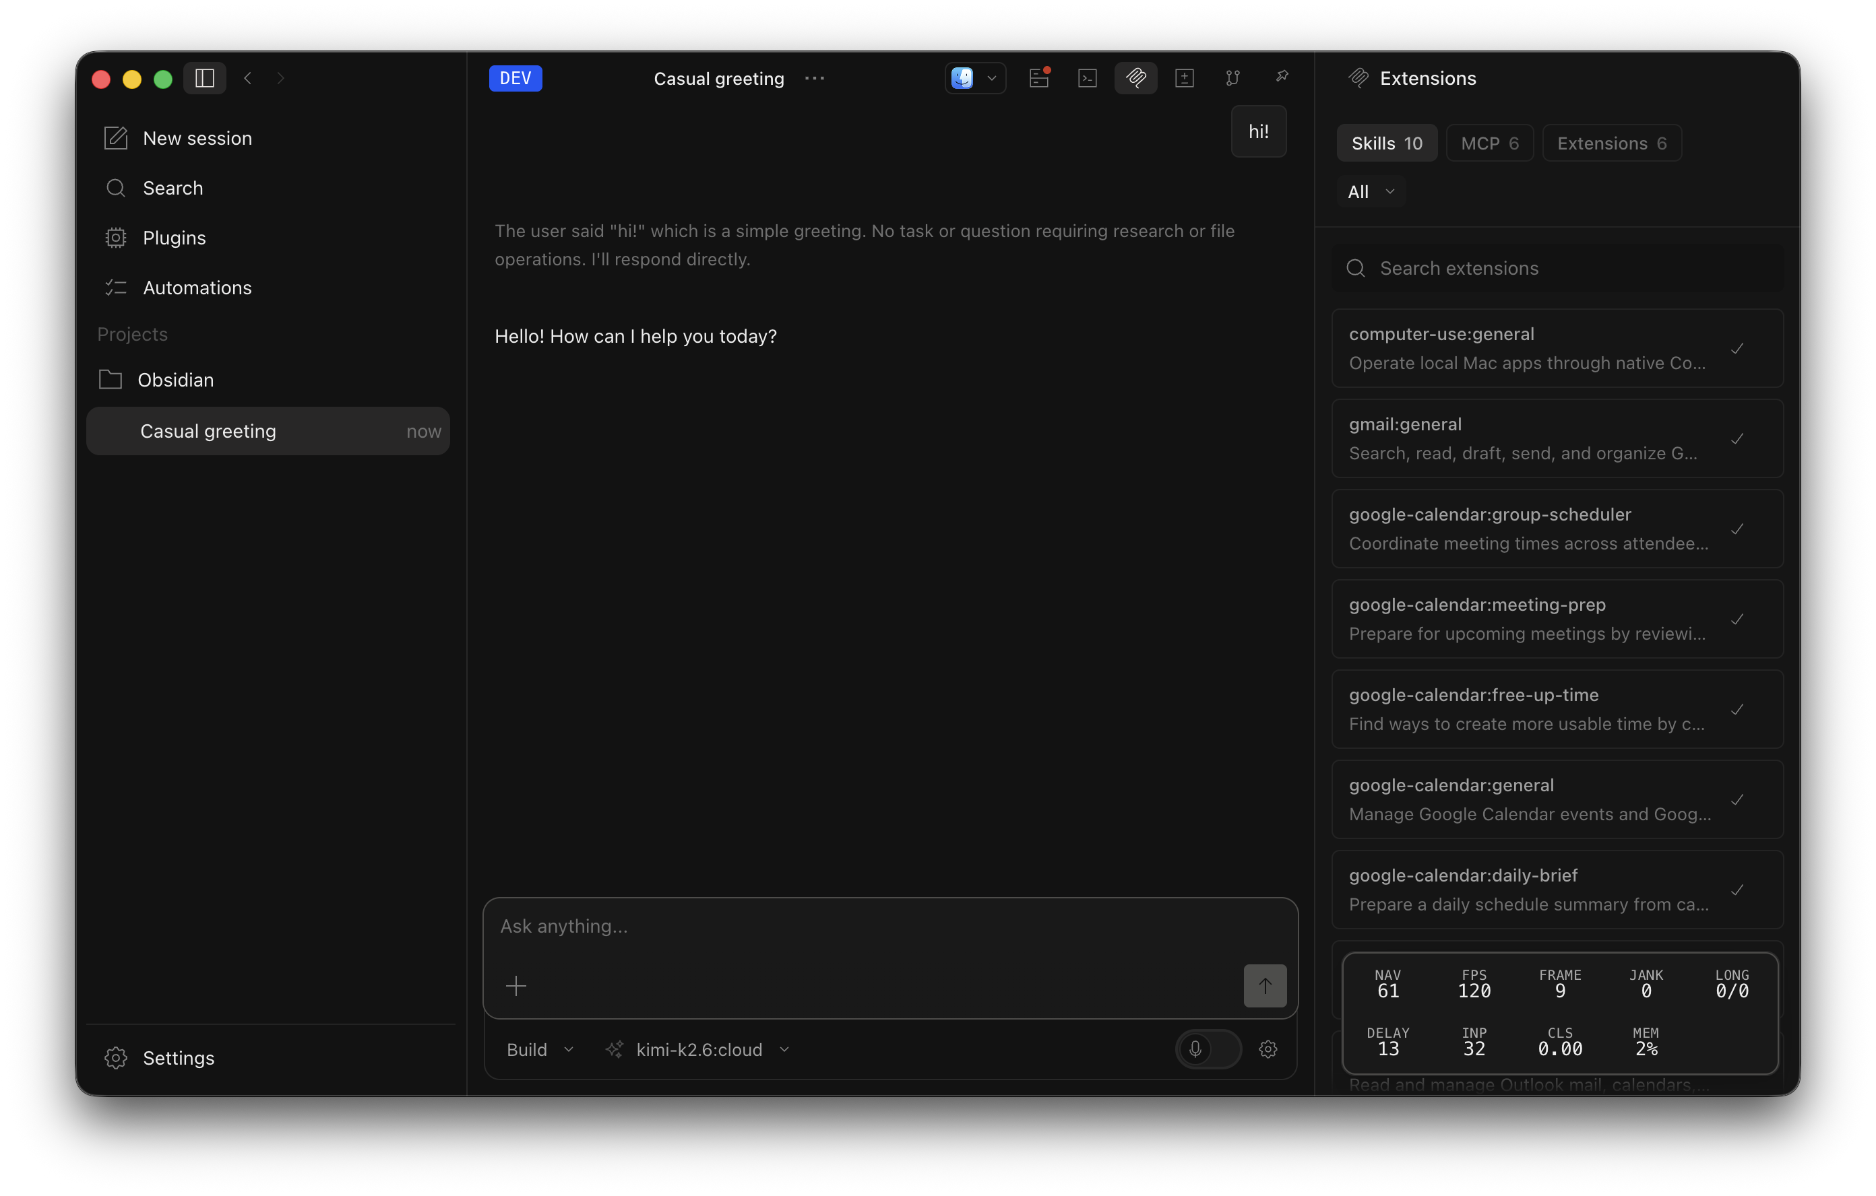
Task: Switch to the Extensions 6 tab
Action: tap(1611, 143)
